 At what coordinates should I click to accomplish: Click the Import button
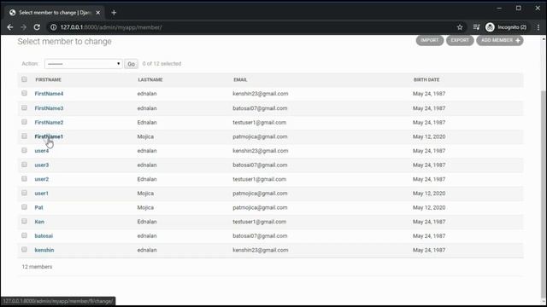click(x=429, y=40)
